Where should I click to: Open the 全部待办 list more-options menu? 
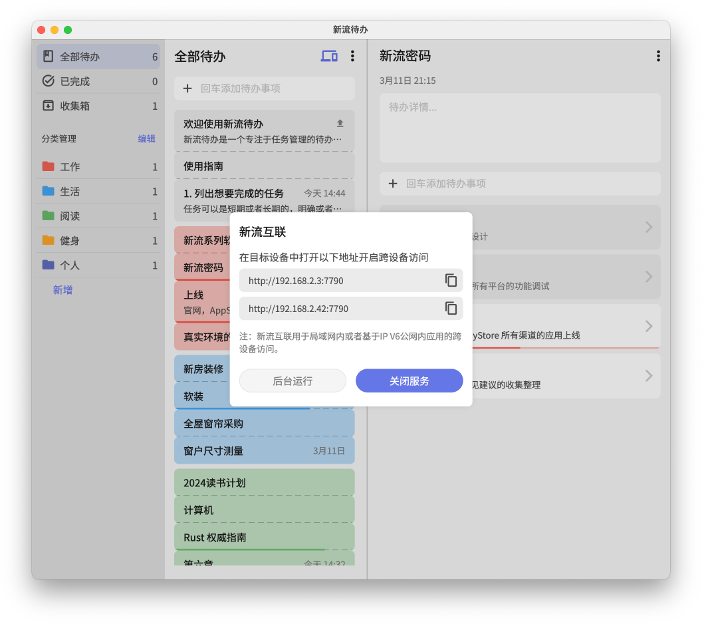tap(352, 56)
